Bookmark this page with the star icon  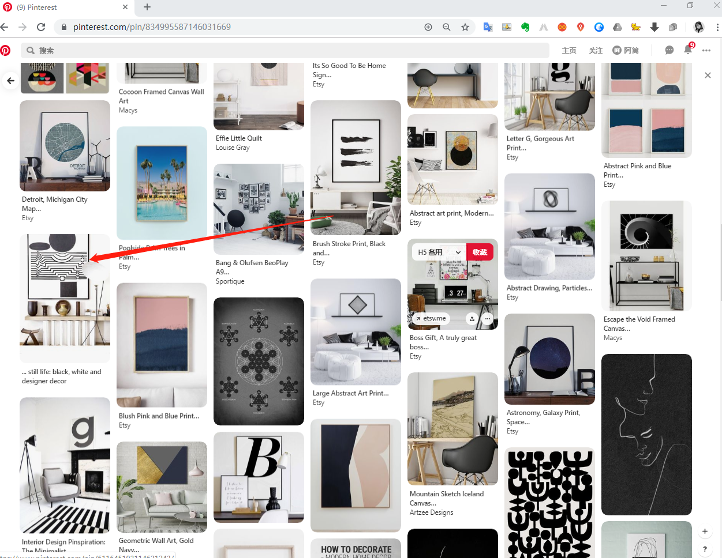pyautogui.click(x=465, y=27)
